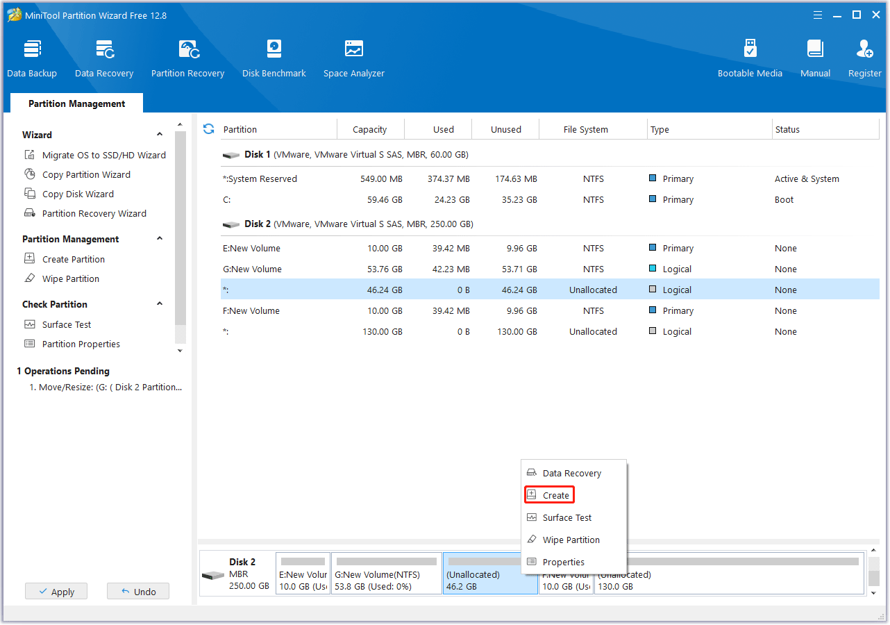Open the Manual
This screenshot has width=890, height=625.
coord(815,59)
